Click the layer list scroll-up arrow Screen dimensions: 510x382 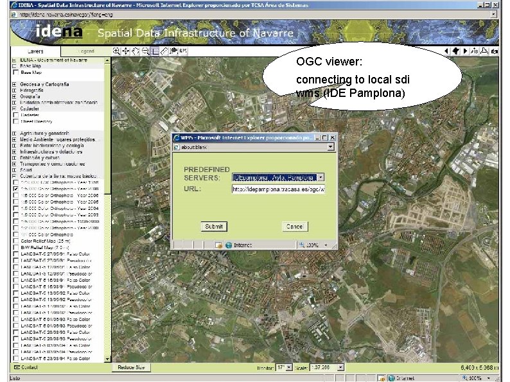(x=107, y=60)
